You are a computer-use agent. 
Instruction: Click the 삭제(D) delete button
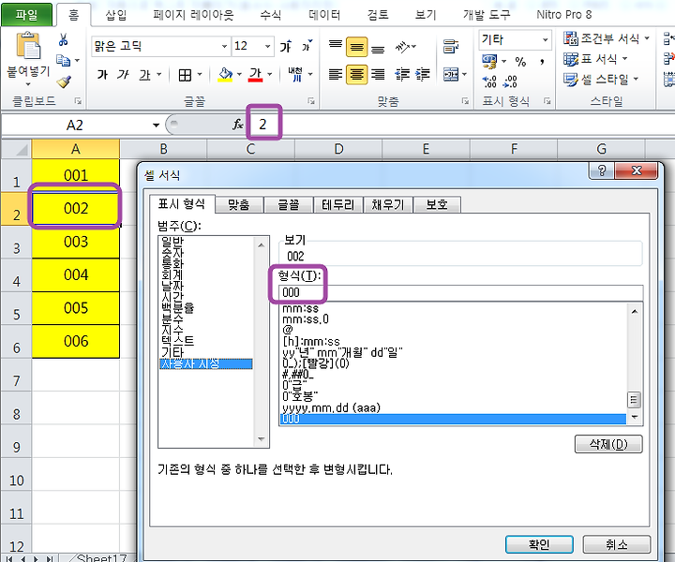tap(608, 444)
